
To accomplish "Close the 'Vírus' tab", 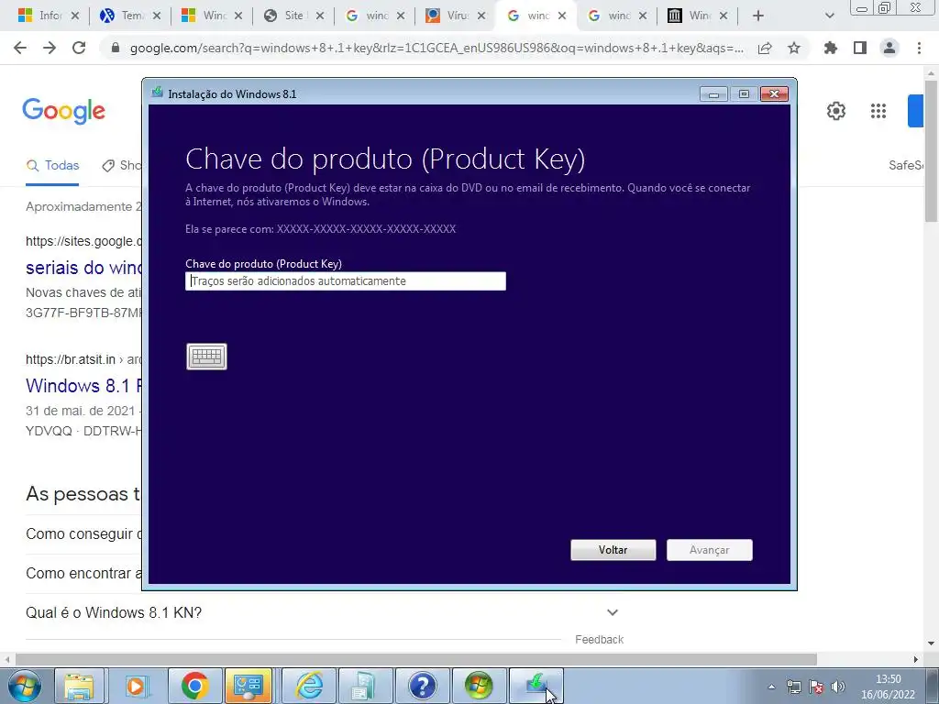I will tap(481, 16).
